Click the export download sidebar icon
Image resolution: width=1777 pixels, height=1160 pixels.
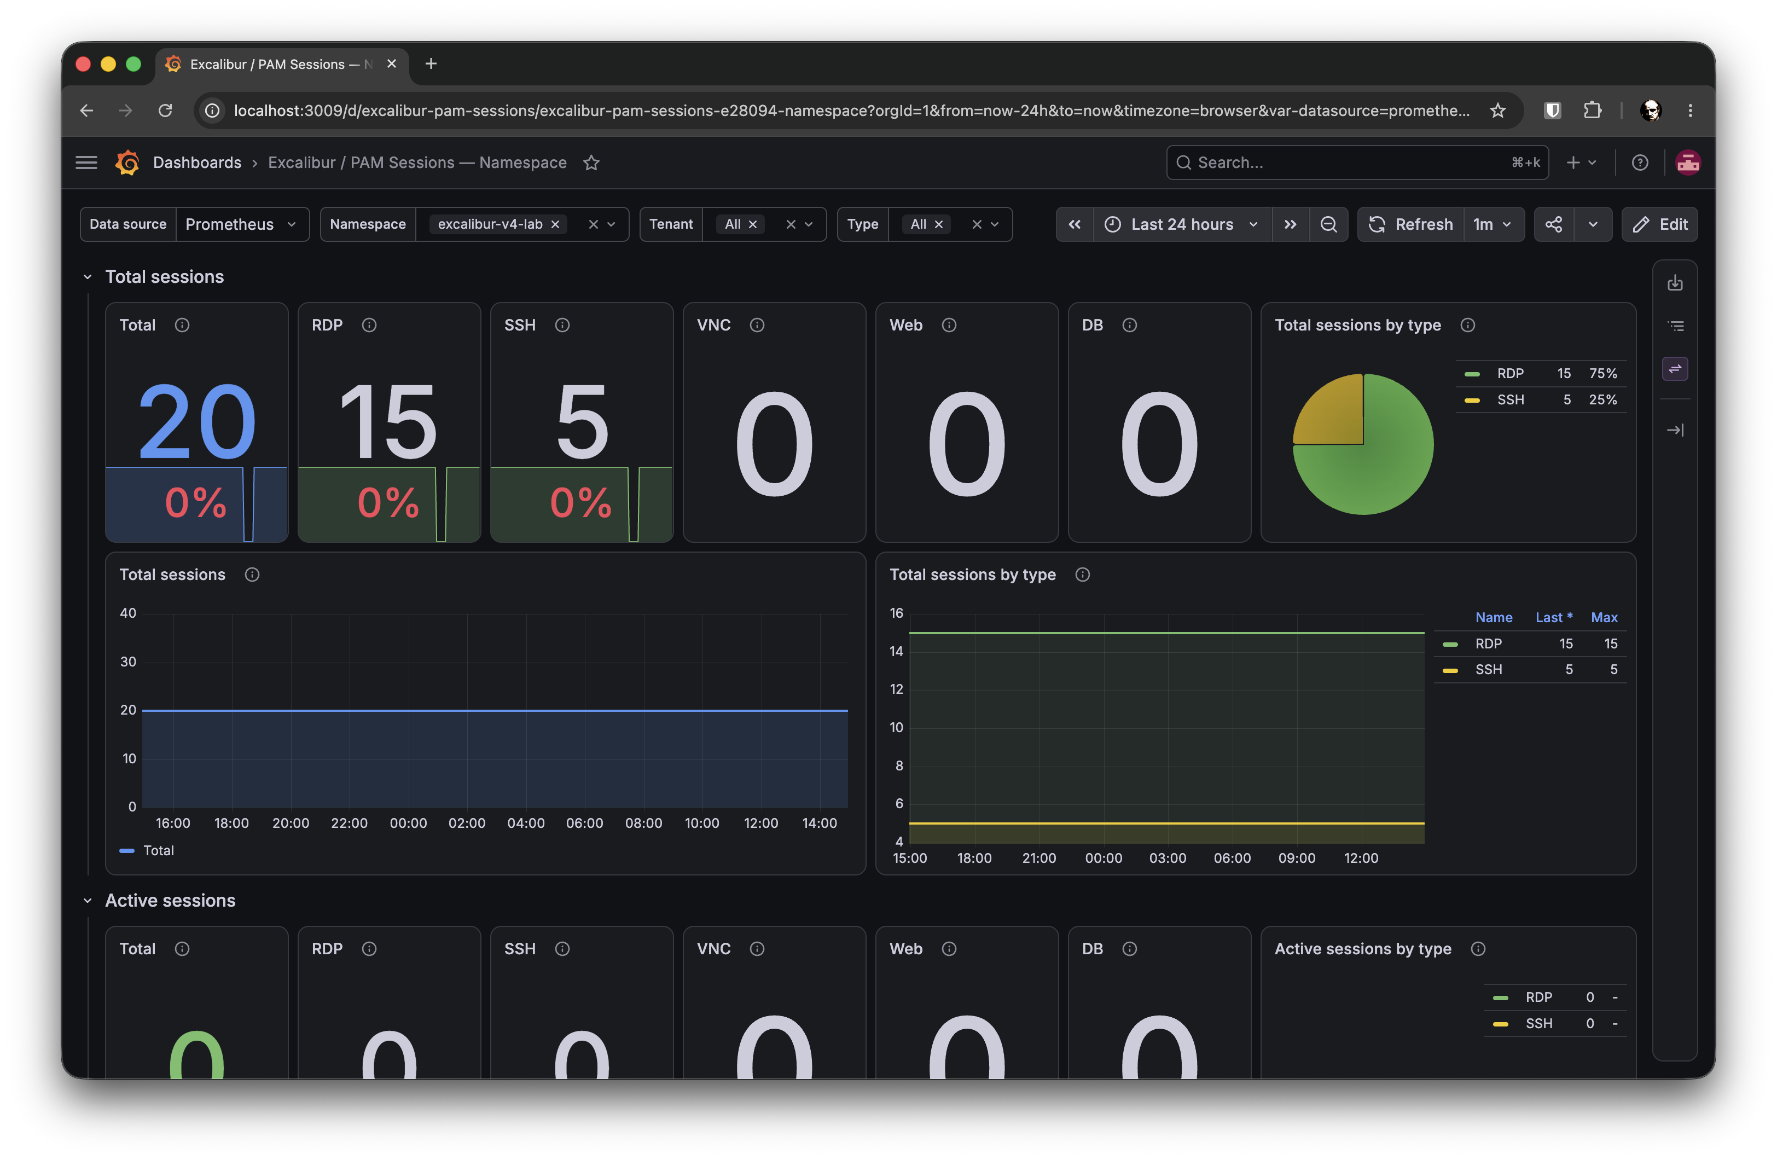[x=1675, y=283]
